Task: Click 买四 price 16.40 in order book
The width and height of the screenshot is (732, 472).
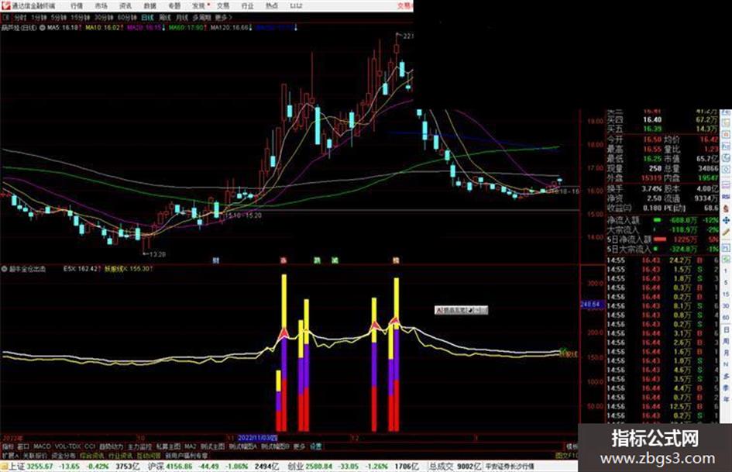Action: click(x=652, y=119)
